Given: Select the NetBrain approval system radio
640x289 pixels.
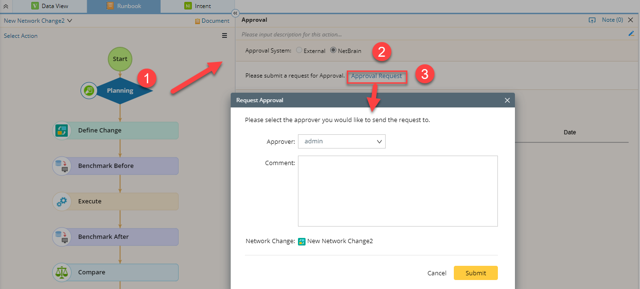Looking at the screenshot, I should coord(333,51).
